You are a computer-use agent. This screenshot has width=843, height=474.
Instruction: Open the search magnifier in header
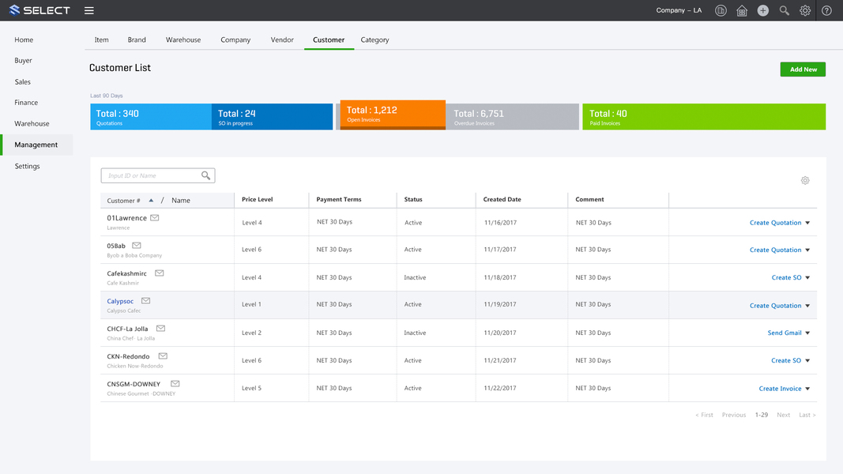coord(785,10)
